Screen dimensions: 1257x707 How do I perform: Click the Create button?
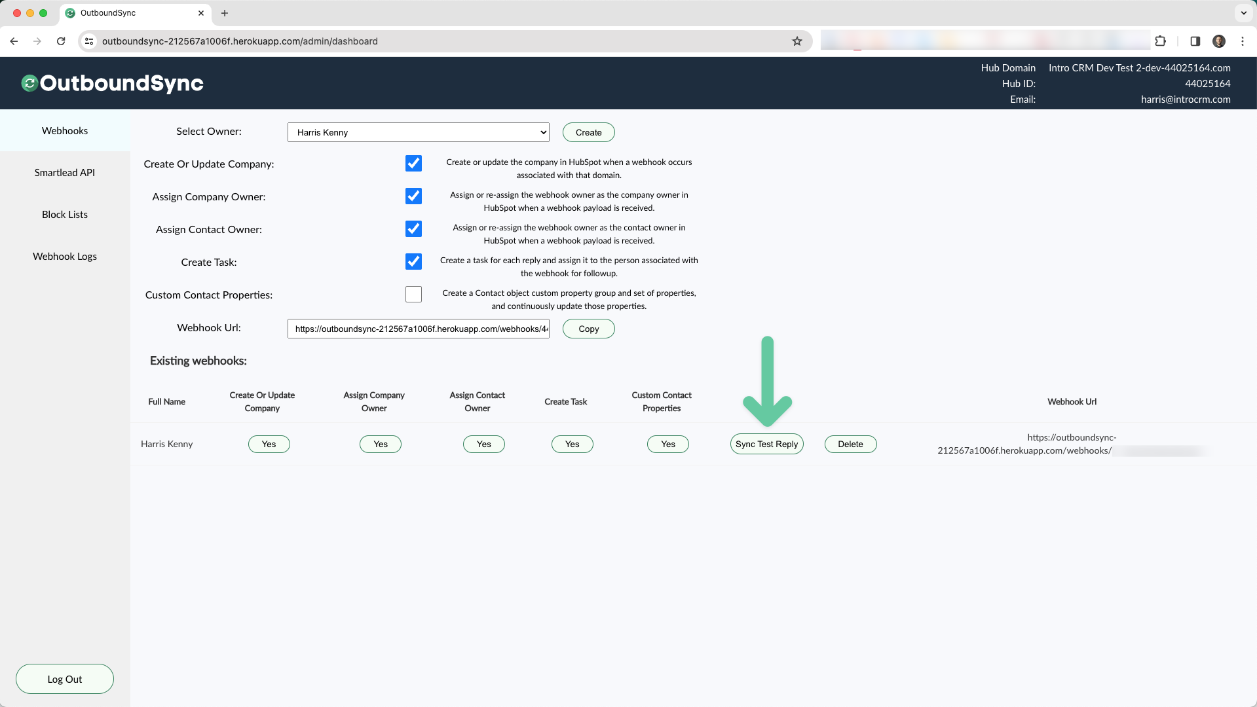[x=589, y=132]
